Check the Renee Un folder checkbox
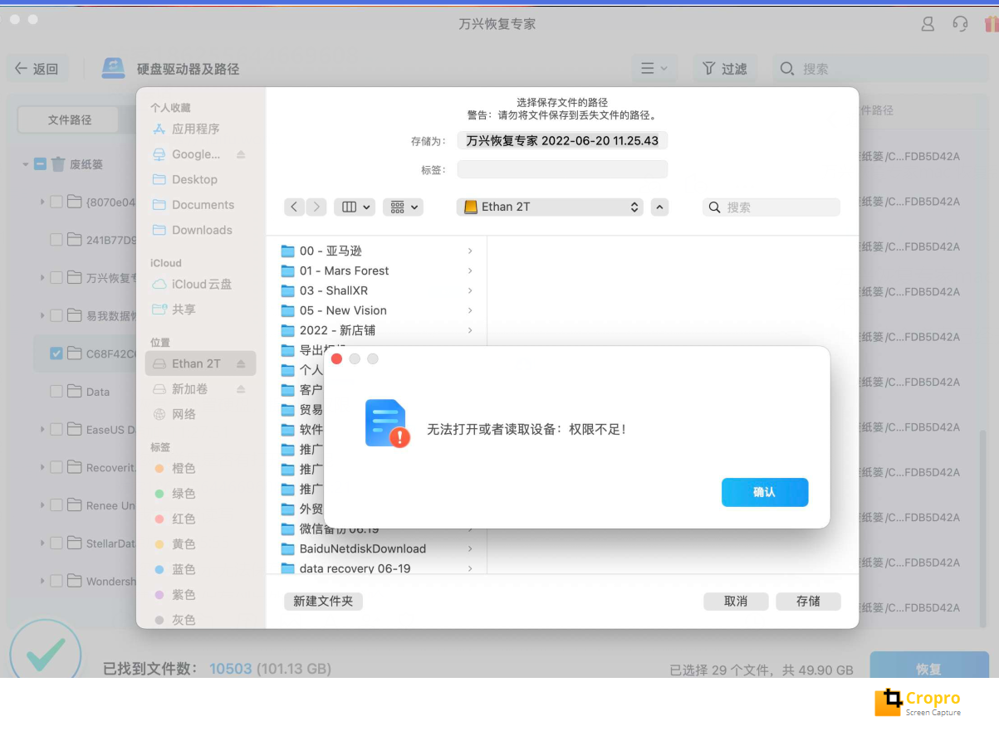Screen dimensions: 999x731 pyautogui.click(x=56, y=505)
